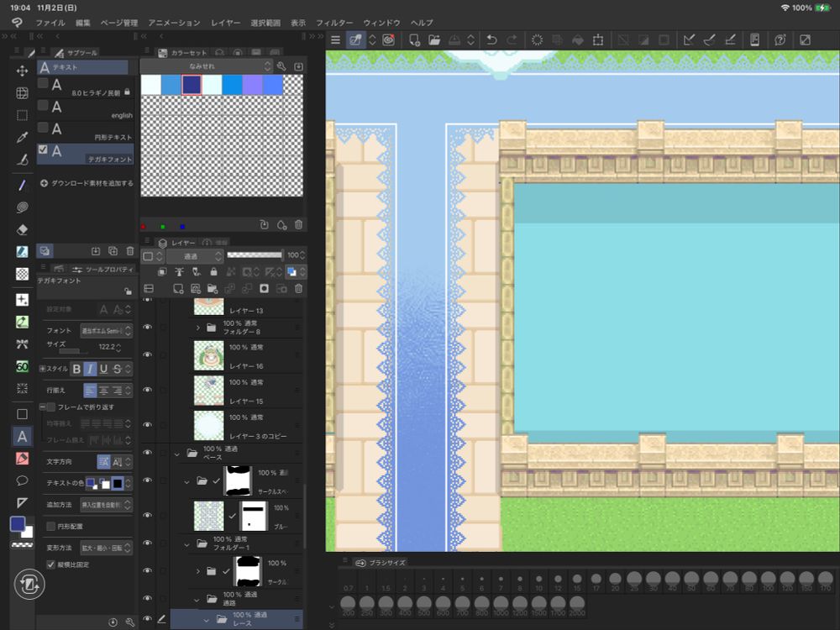Viewport: 840px width, 630px height.
Task: Pick the purple swatch in the color set
Action: [252, 85]
